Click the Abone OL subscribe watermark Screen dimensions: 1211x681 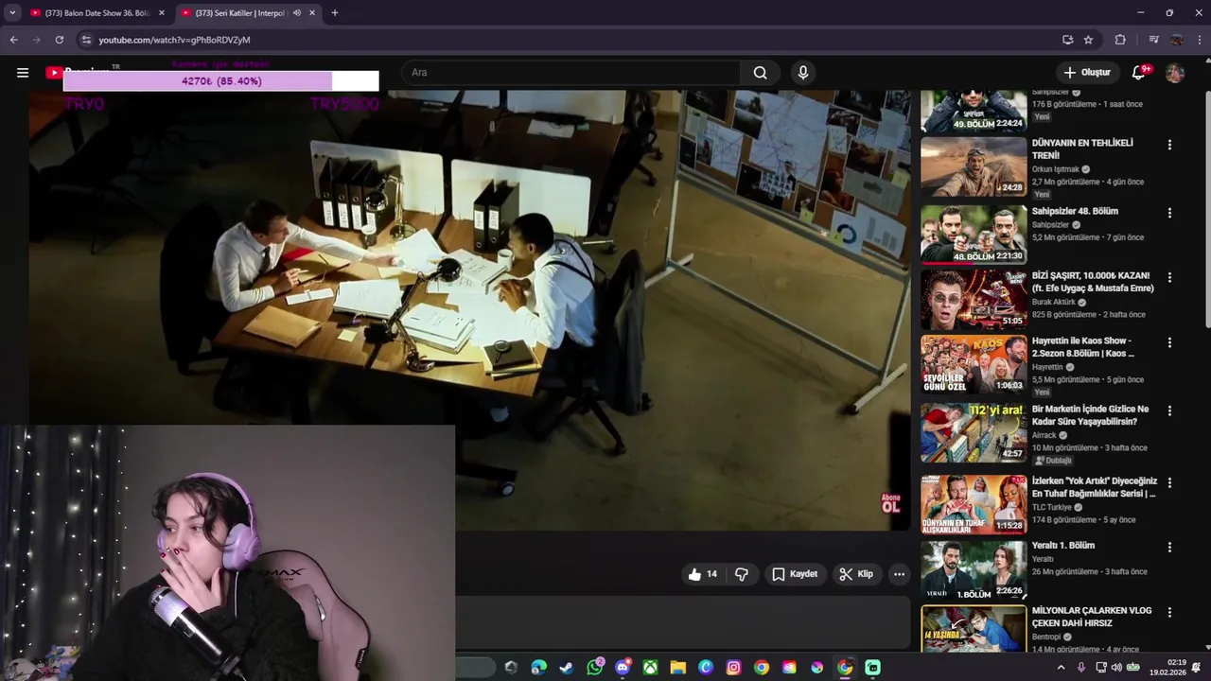point(890,503)
